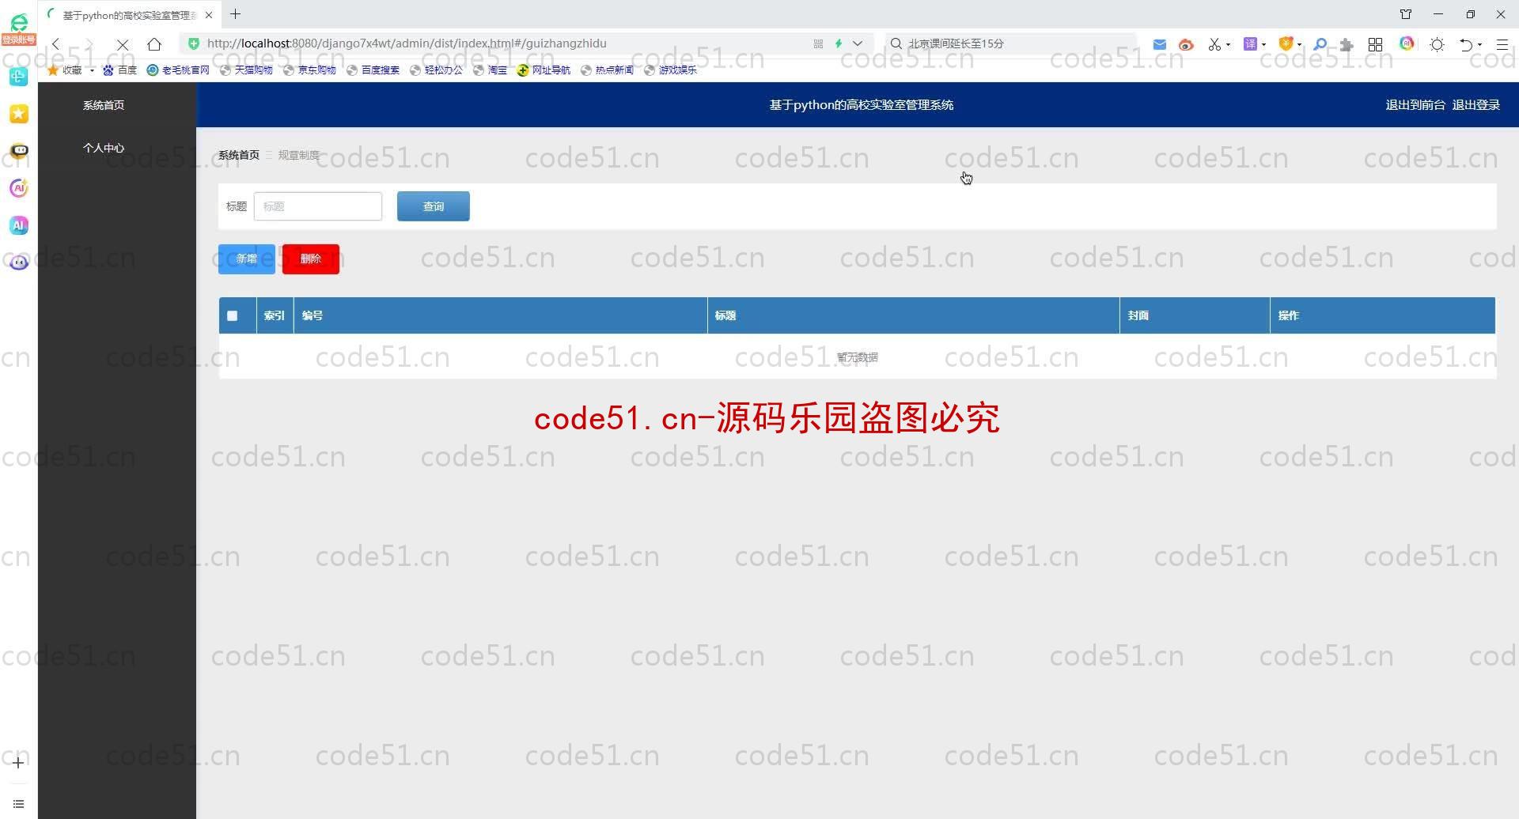1519x819 pixels.
Task: Select 个人中心 in the left sidebar
Action: click(104, 148)
